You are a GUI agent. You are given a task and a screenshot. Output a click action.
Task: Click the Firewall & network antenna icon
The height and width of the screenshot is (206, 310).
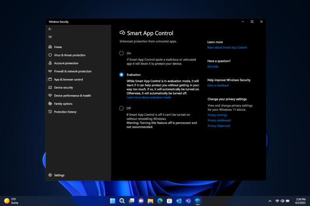[50, 71]
